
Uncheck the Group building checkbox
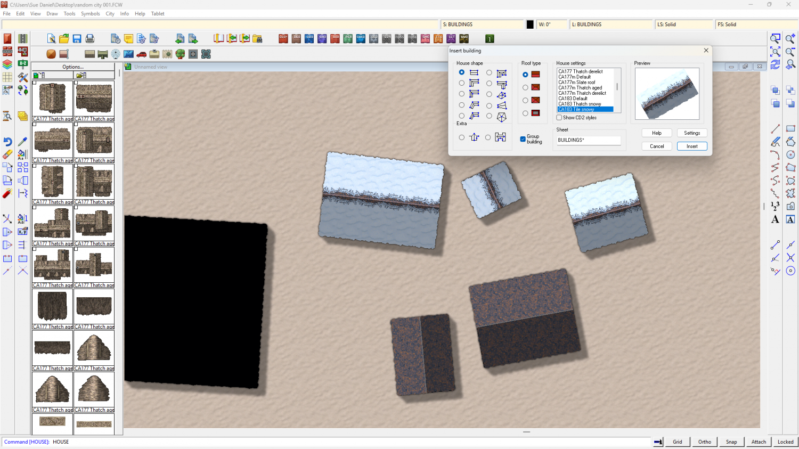click(x=523, y=139)
